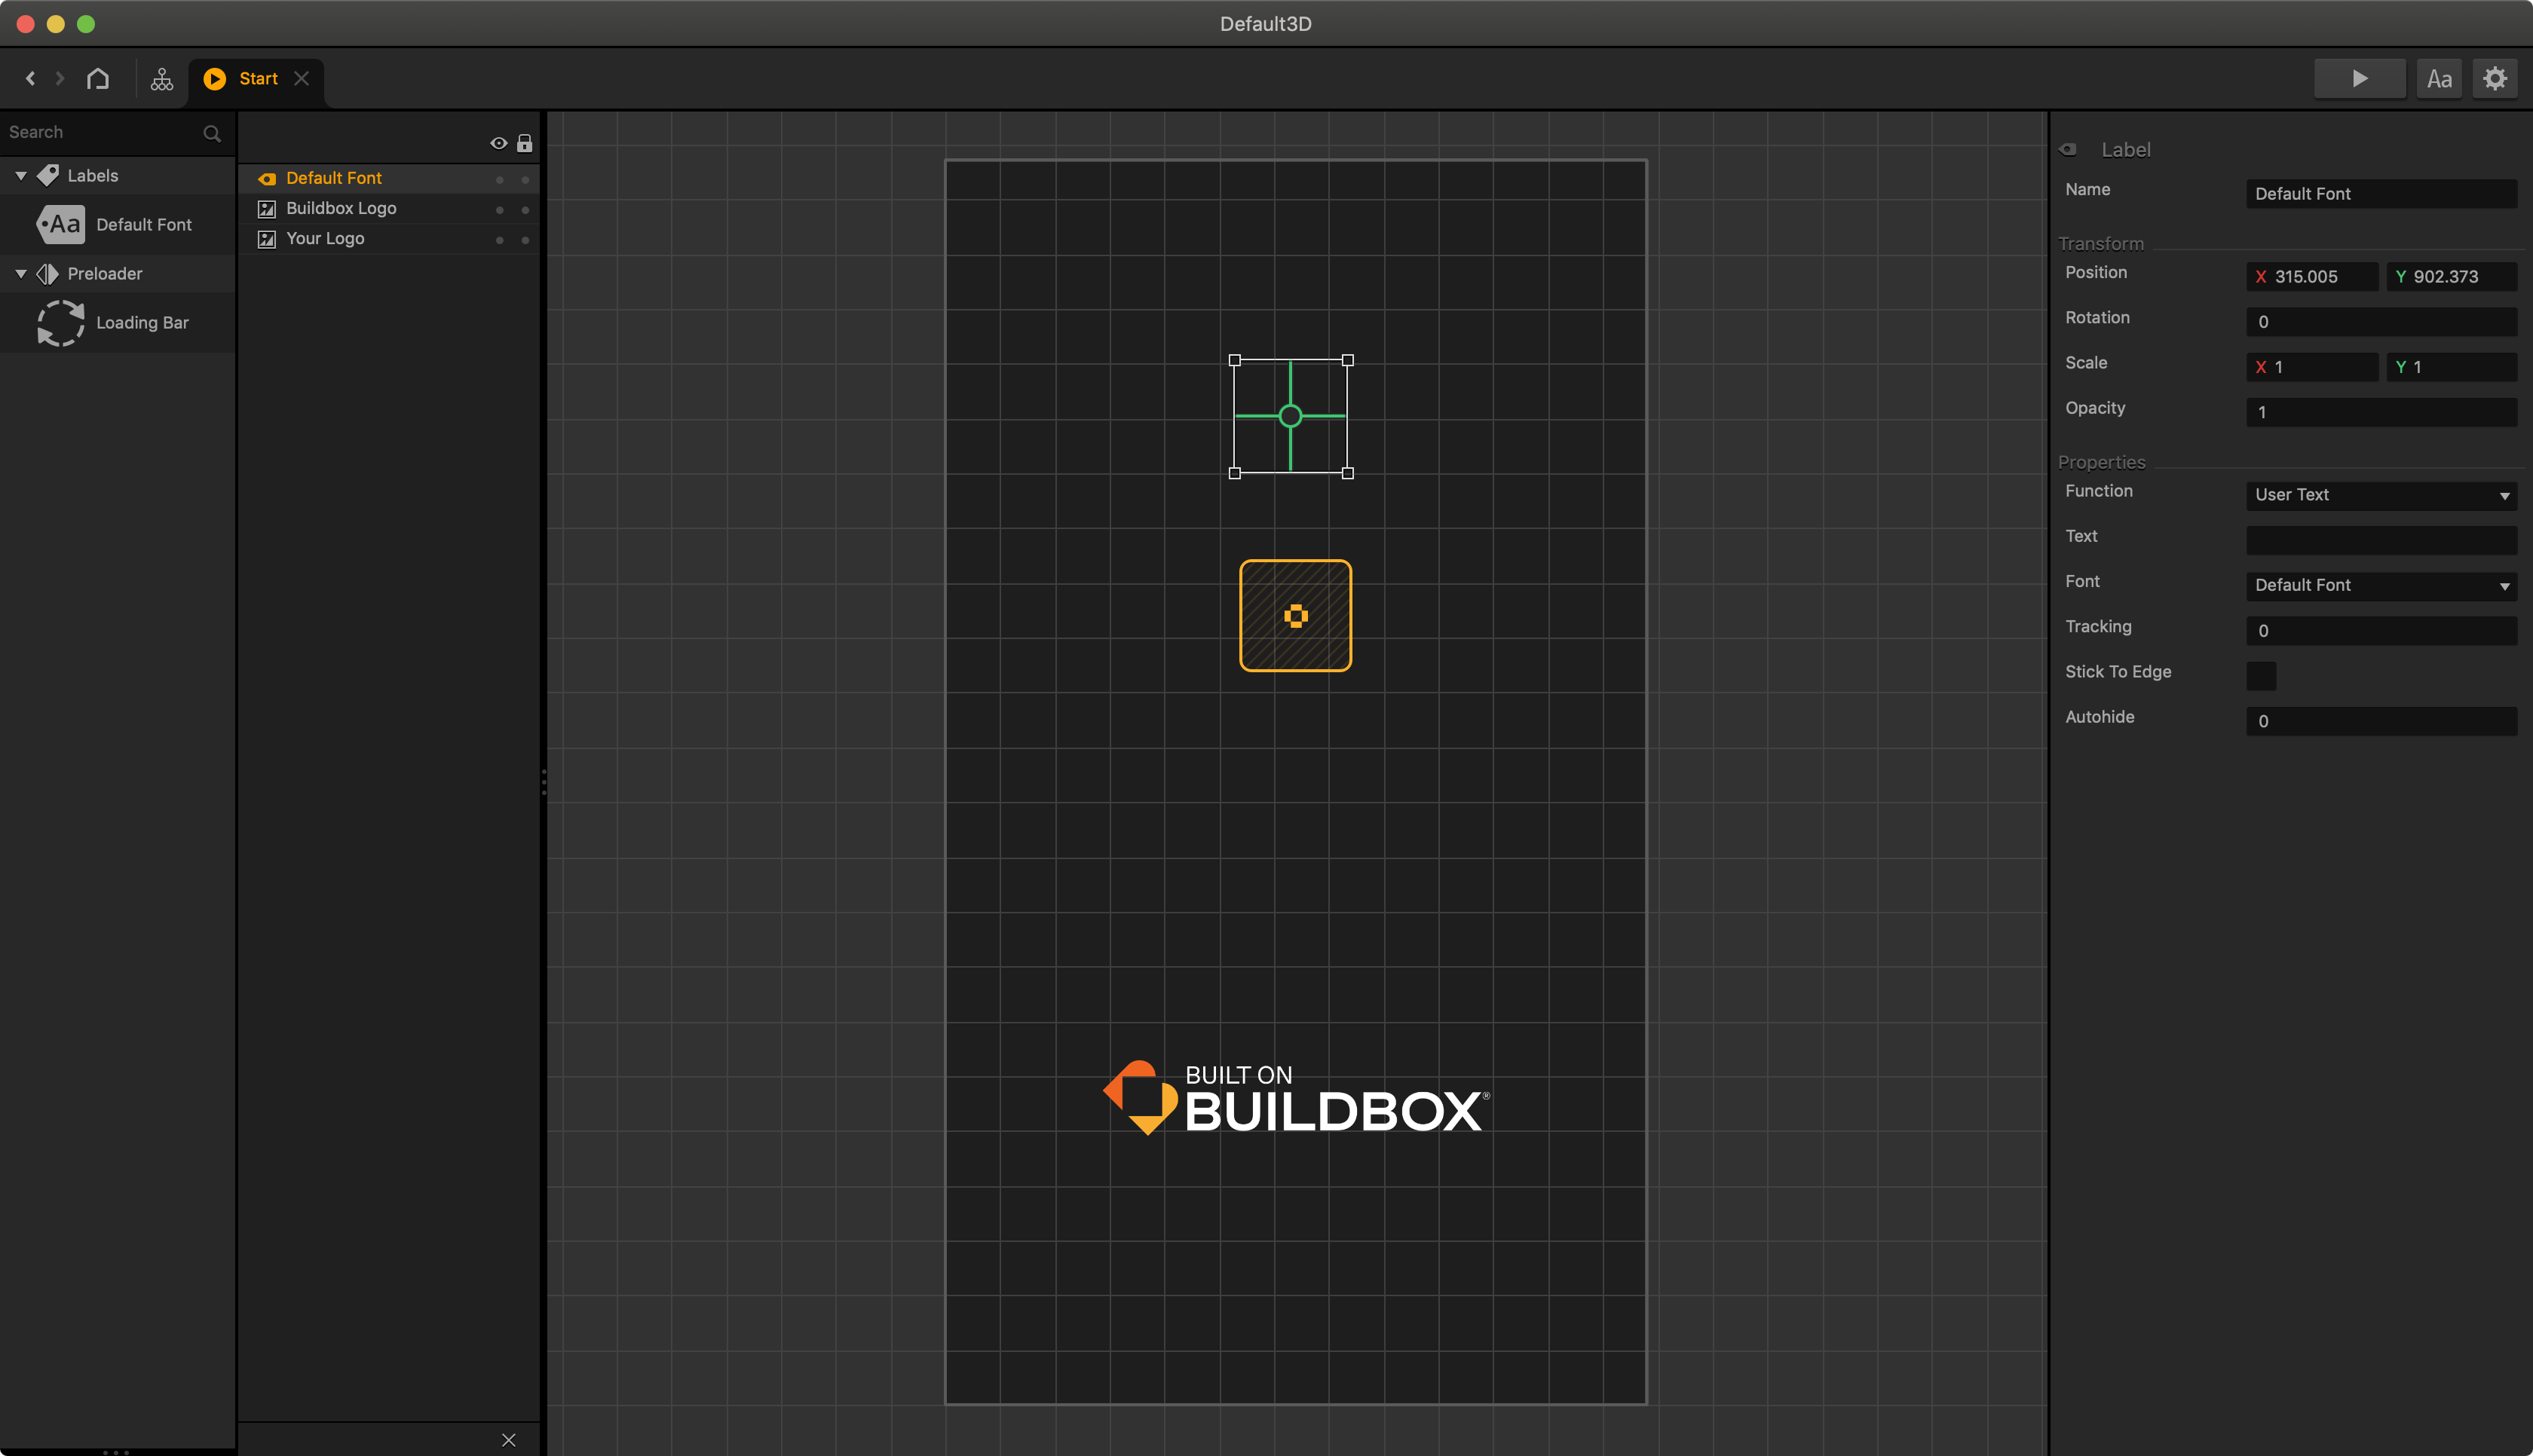Click the search magnifier icon

pyautogui.click(x=212, y=133)
